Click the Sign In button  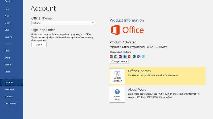[x=39, y=44]
